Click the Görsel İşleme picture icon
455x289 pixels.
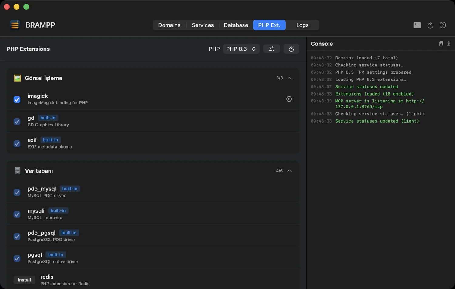[x=17, y=78]
